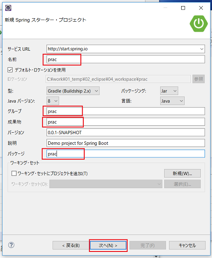Uncheck the use default location checkbox
Image resolution: width=212 pixels, height=258 pixels.
[x=10, y=70]
